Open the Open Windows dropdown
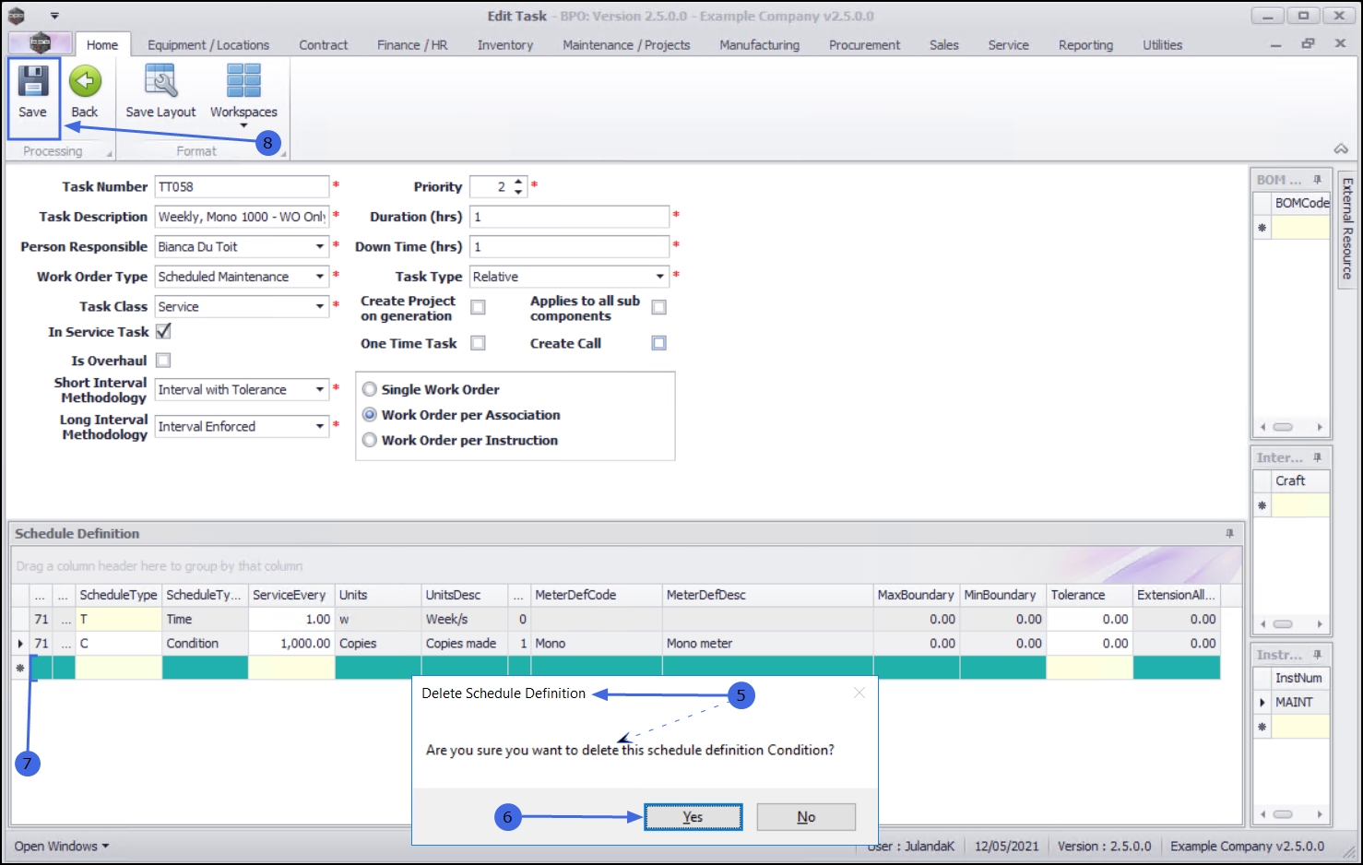Screen dimensions: 1363x865 [61, 846]
